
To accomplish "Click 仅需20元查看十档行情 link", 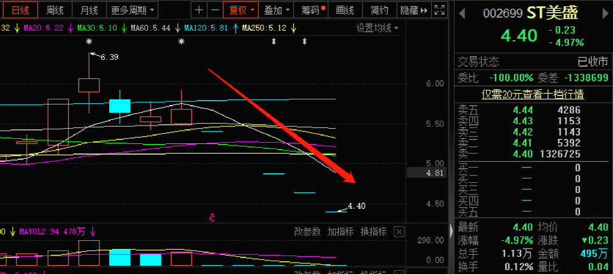I will coord(533,94).
